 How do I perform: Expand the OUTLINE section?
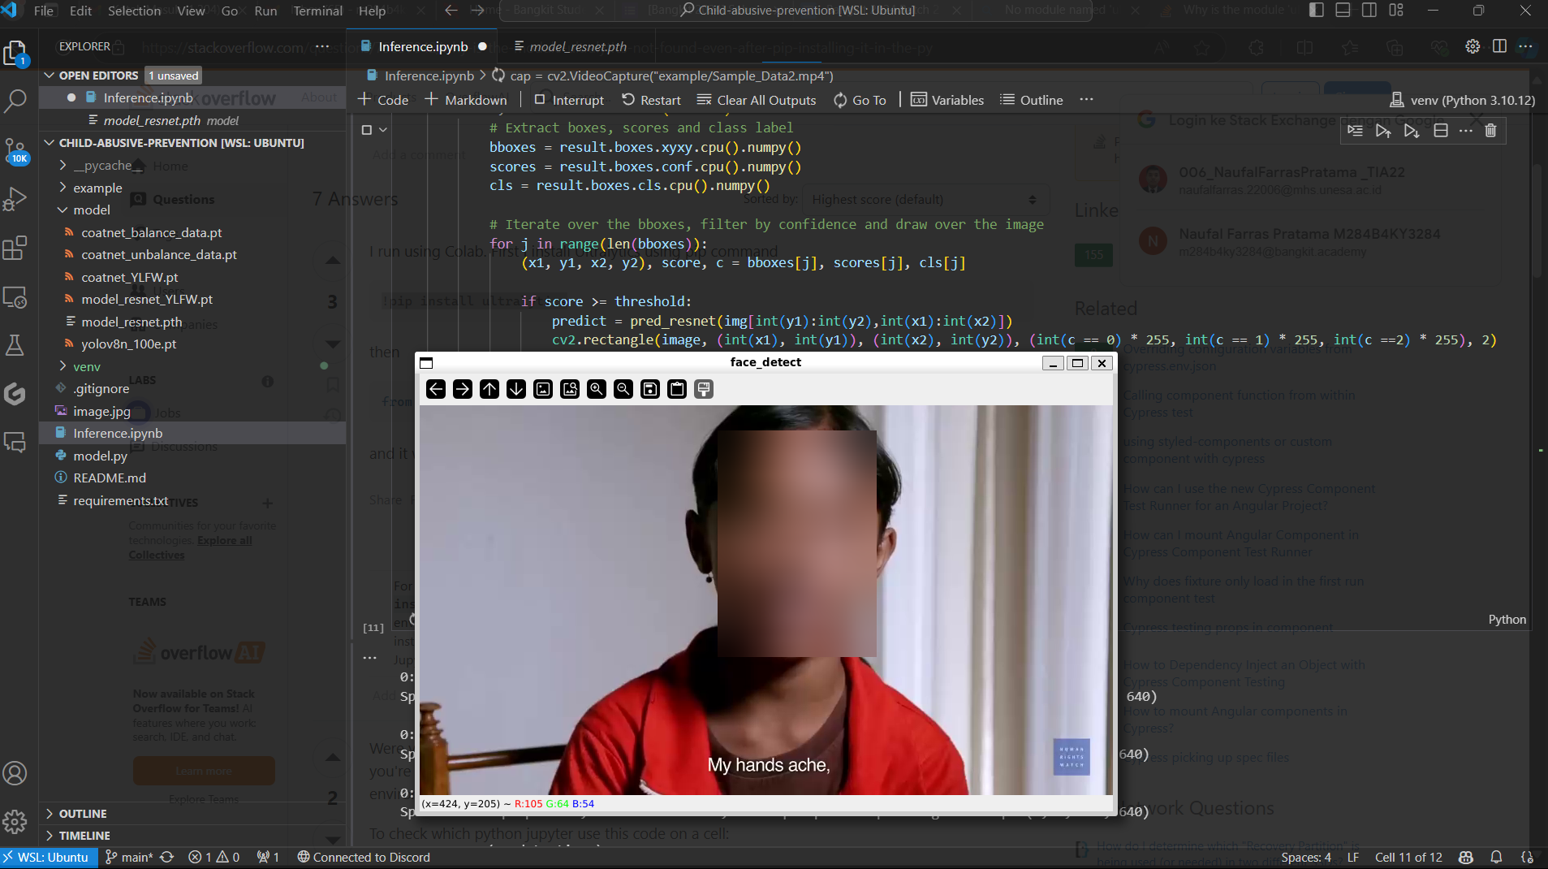pos(82,813)
